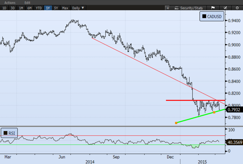The width and height of the screenshot is (243, 164).
Task: Select the 1D time range
Action: click(4, 8)
